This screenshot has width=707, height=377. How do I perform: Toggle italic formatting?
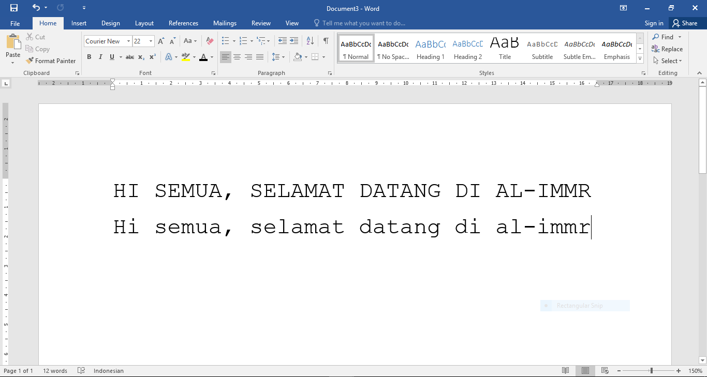100,57
